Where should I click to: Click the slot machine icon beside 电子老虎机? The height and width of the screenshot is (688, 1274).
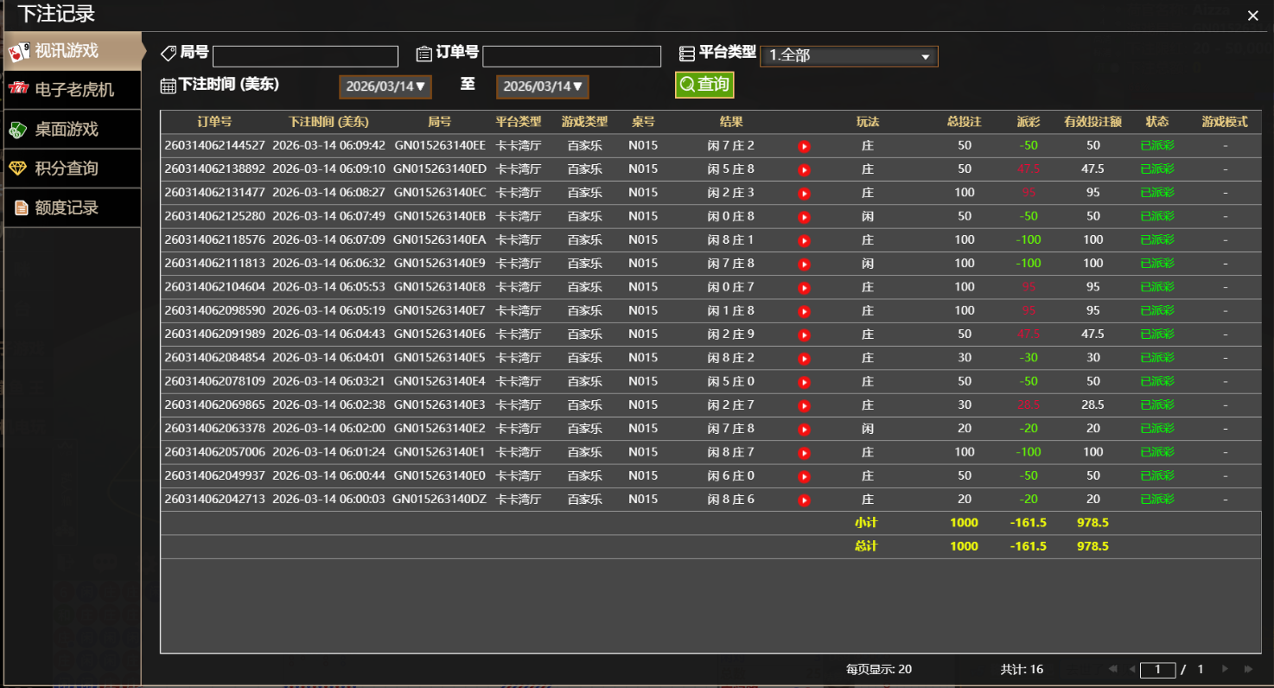pos(19,89)
